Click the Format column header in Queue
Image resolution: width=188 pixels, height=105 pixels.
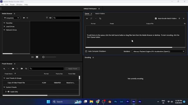[x=93, y=24]
